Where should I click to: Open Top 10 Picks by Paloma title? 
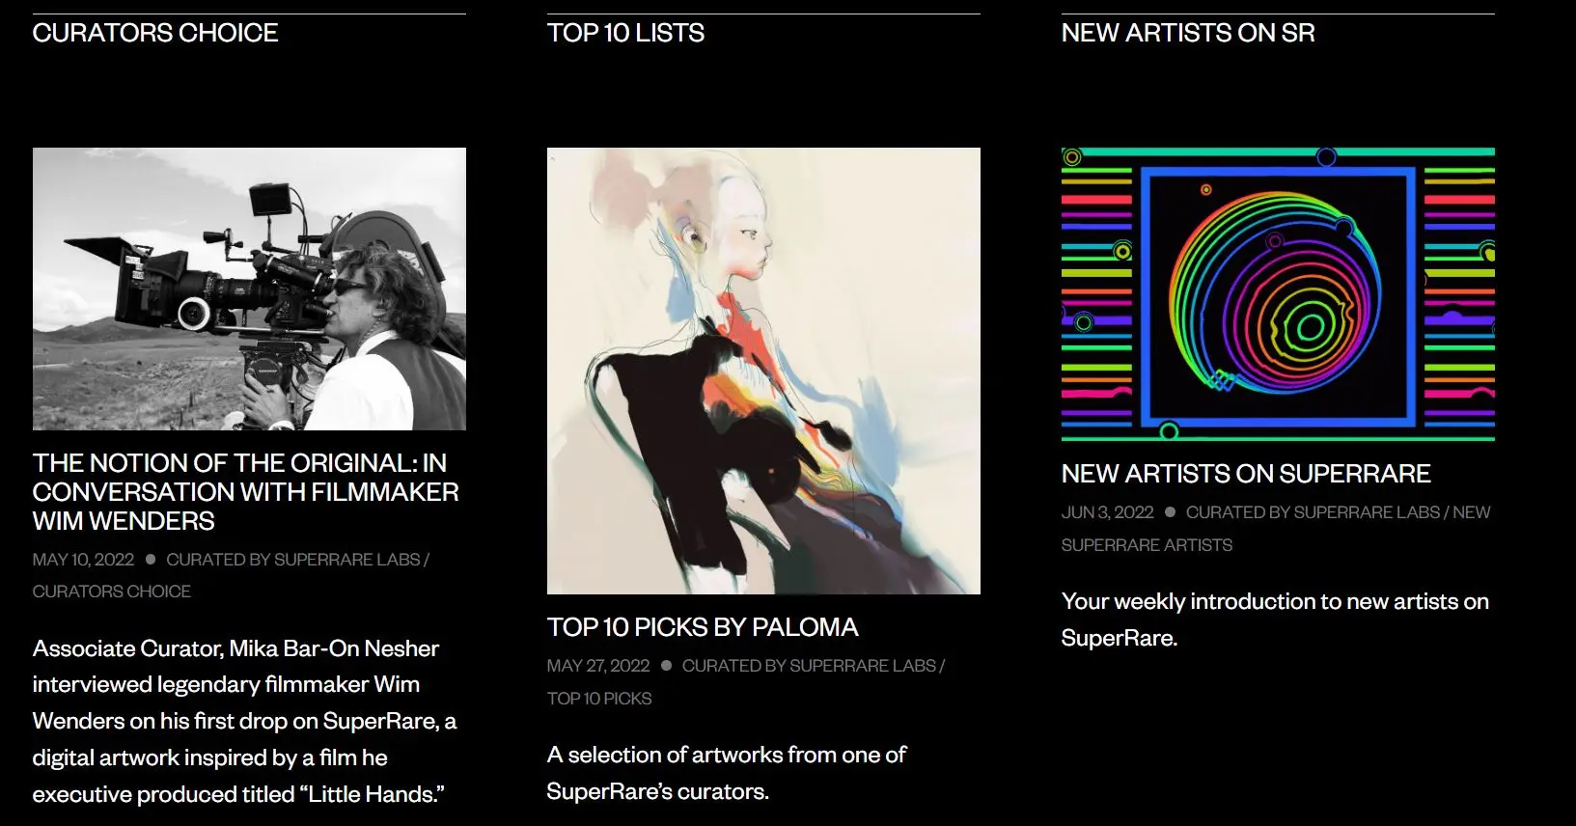pyautogui.click(x=703, y=627)
